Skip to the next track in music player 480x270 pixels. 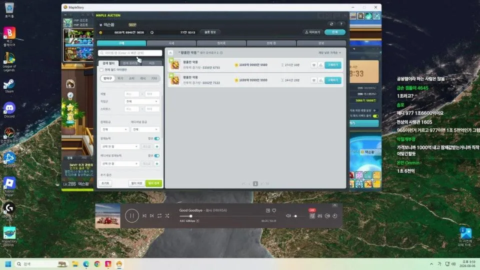click(x=152, y=216)
